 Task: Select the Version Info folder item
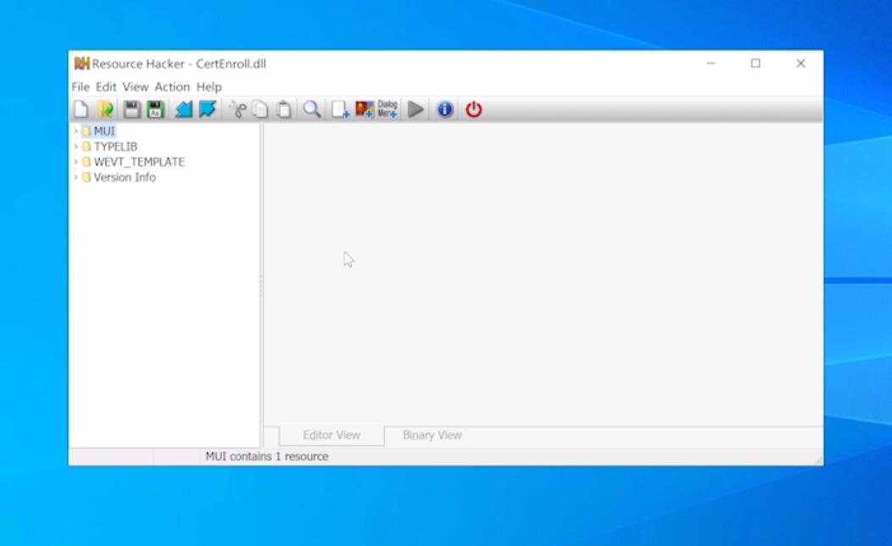[x=119, y=177]
